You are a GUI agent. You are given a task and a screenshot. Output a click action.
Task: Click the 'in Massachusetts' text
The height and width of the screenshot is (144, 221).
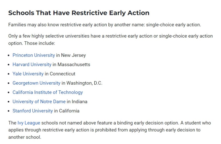pos(71,64)
